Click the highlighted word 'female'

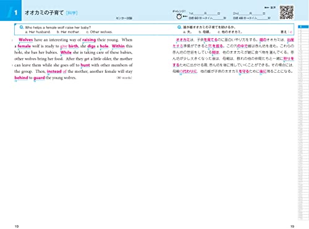coord(24,46)
